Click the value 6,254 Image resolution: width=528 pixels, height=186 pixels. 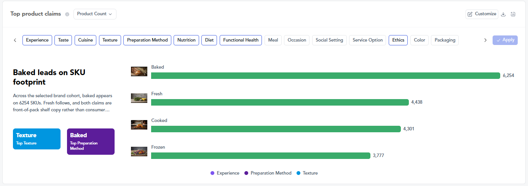pos(508,75)
